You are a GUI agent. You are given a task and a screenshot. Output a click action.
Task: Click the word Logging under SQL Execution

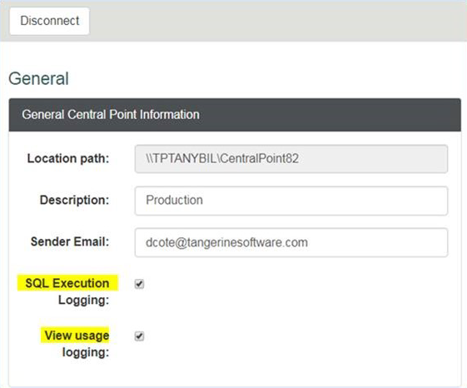84,300
